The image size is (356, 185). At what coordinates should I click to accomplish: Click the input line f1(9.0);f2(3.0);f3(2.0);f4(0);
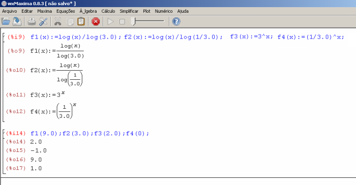coord(90,133)
